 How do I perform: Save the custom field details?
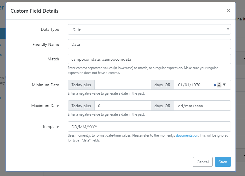tap(223, 162)
